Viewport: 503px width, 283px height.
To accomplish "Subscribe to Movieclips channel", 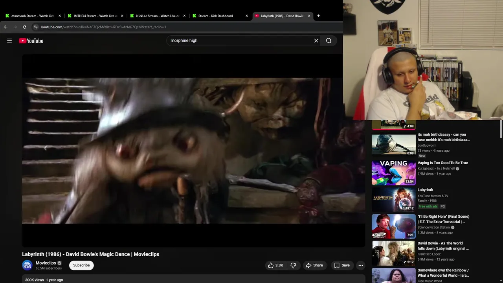I will pyautogui.click(x=81, y=265).
